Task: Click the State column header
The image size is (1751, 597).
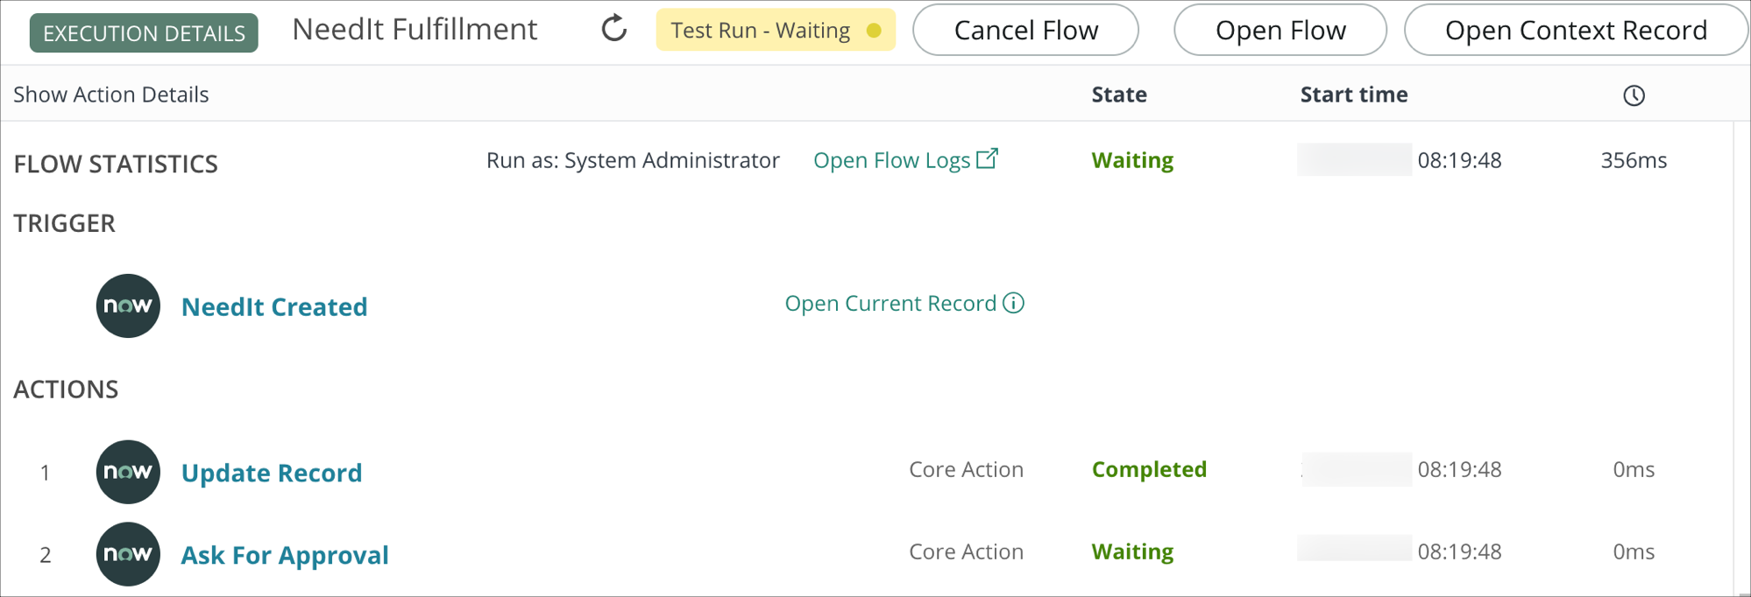Action: click(1118, 95)
